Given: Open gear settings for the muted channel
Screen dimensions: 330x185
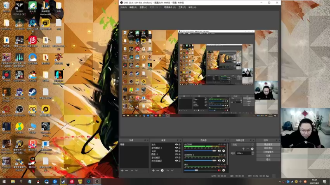Looking at the screenshot, I should click(x=224, y=170).
